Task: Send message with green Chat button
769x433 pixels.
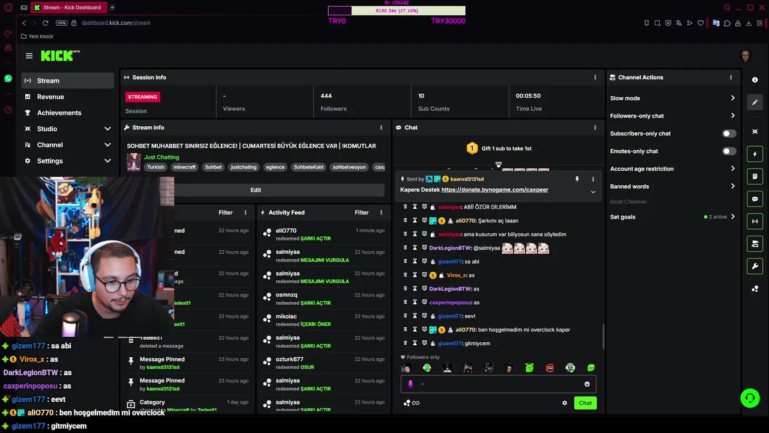Action: [585, 403]
